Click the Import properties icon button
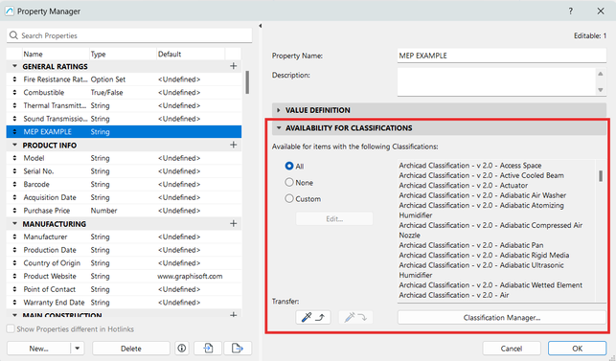 pos(208,348)
